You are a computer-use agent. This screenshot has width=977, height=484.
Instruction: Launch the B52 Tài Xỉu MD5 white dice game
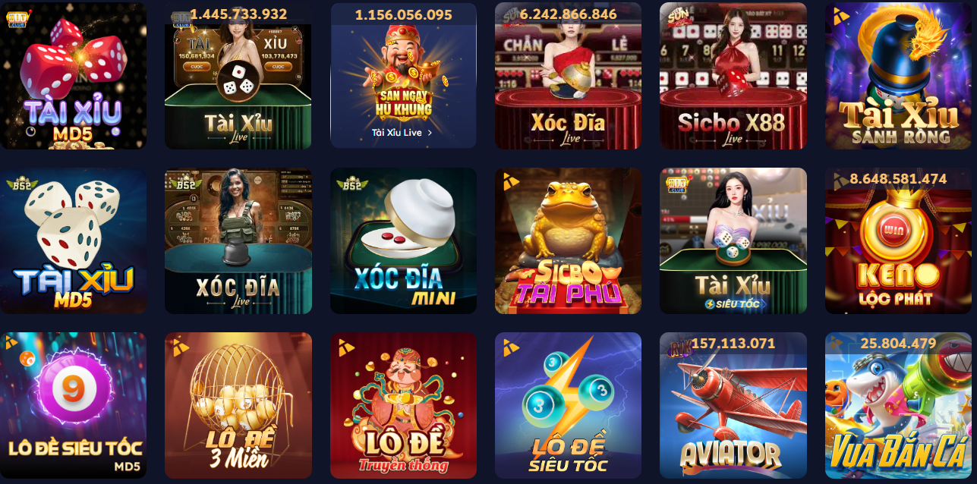73,240
